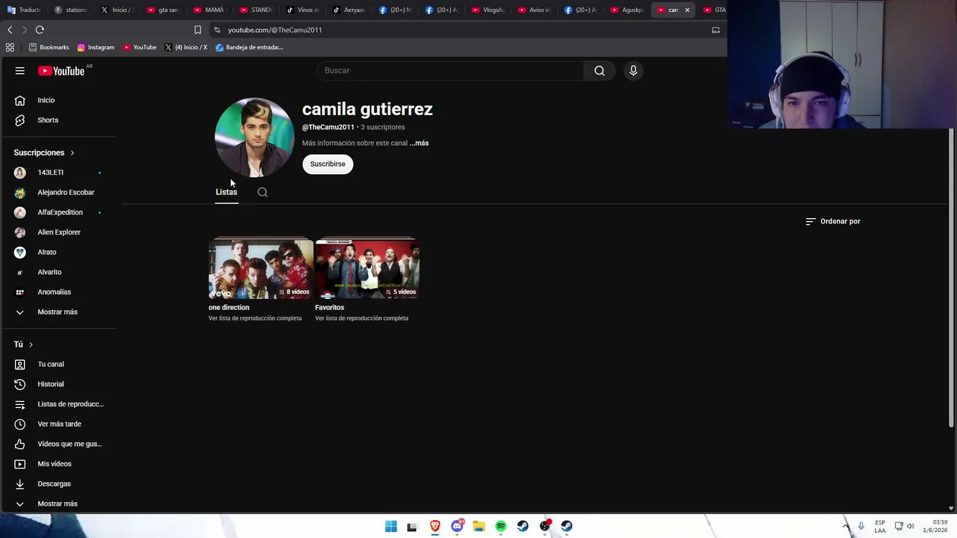Open Discord from the taskbar
Screen dimensions: 957x538
click(x=457, y=526)
